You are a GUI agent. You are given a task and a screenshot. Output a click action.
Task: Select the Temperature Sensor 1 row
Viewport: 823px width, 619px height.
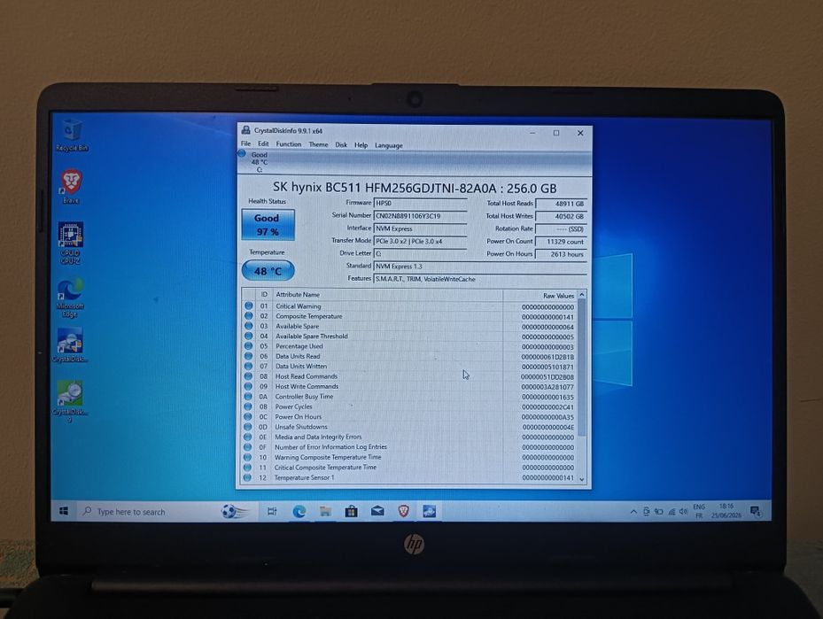(x=409, y=477)
